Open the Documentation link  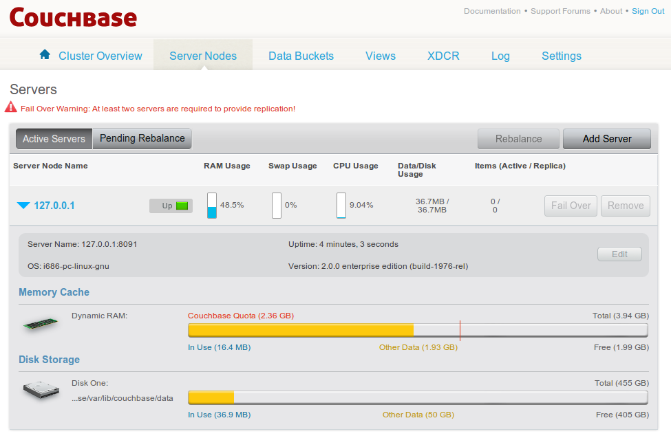[492, 11]
